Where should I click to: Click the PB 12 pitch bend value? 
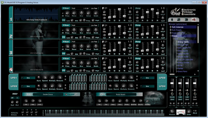pos(195,113)
